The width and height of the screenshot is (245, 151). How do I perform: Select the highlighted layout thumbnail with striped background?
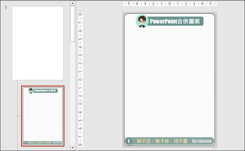coord(43,116)
